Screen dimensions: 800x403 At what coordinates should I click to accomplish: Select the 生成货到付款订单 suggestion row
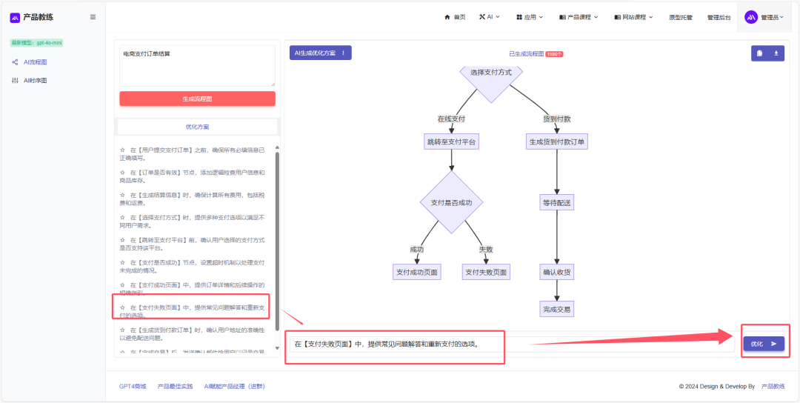coord(193,333)
